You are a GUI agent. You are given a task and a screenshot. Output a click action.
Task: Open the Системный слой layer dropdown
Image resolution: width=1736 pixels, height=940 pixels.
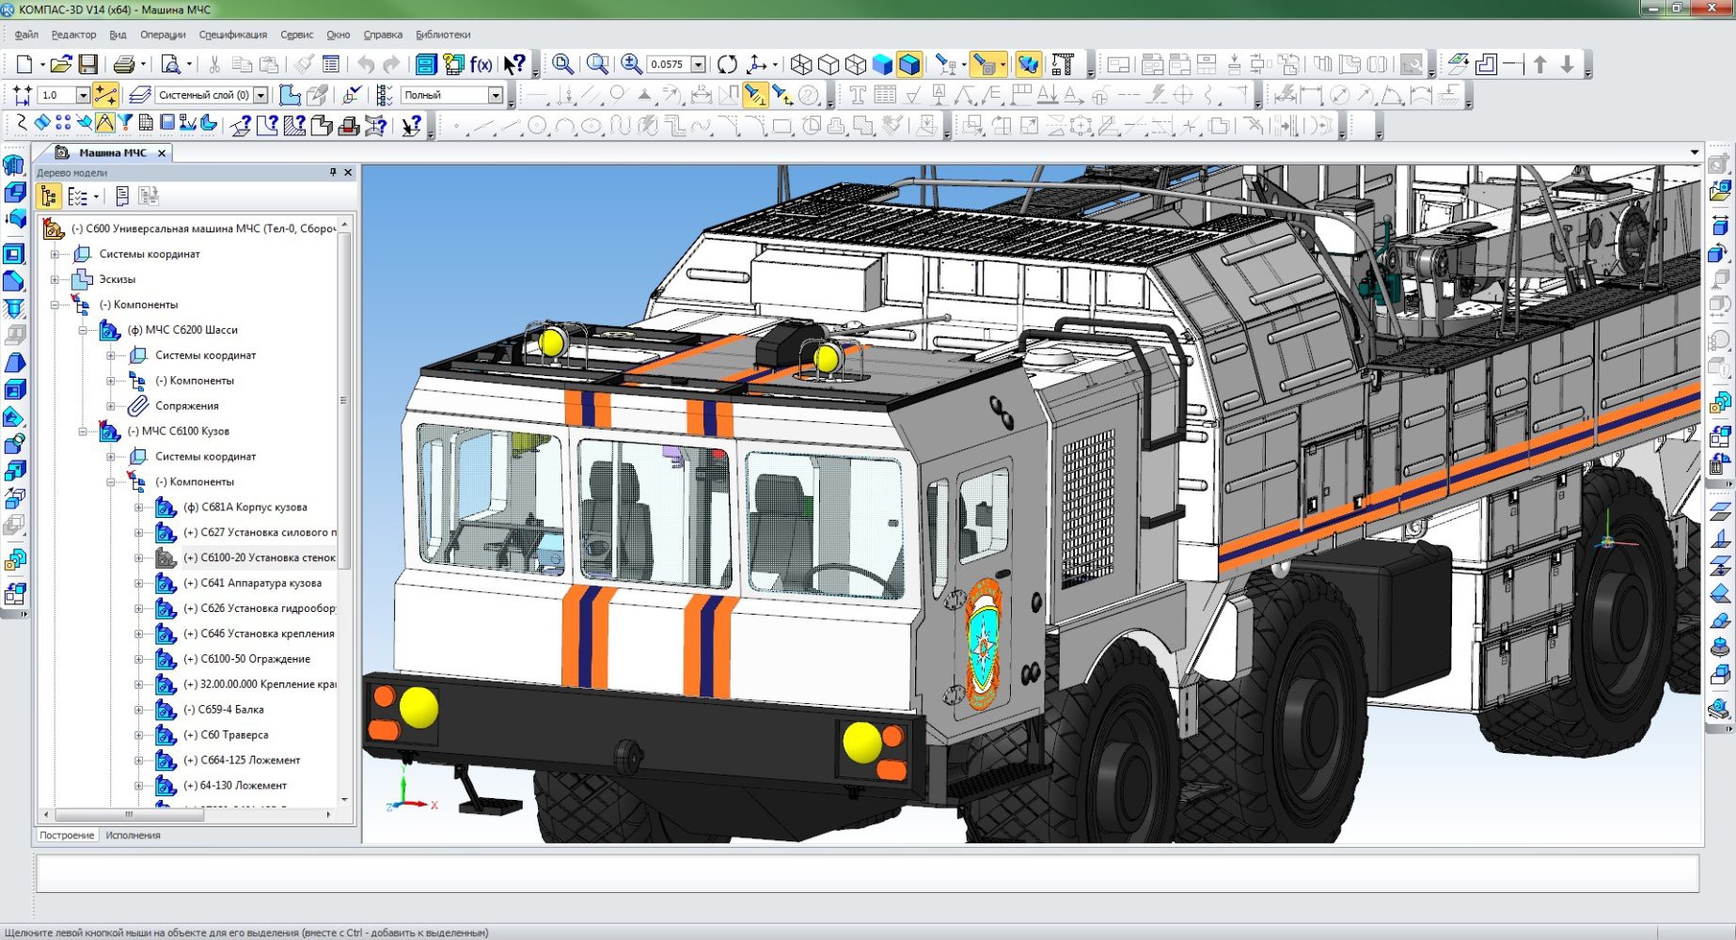tap(261, 95)
